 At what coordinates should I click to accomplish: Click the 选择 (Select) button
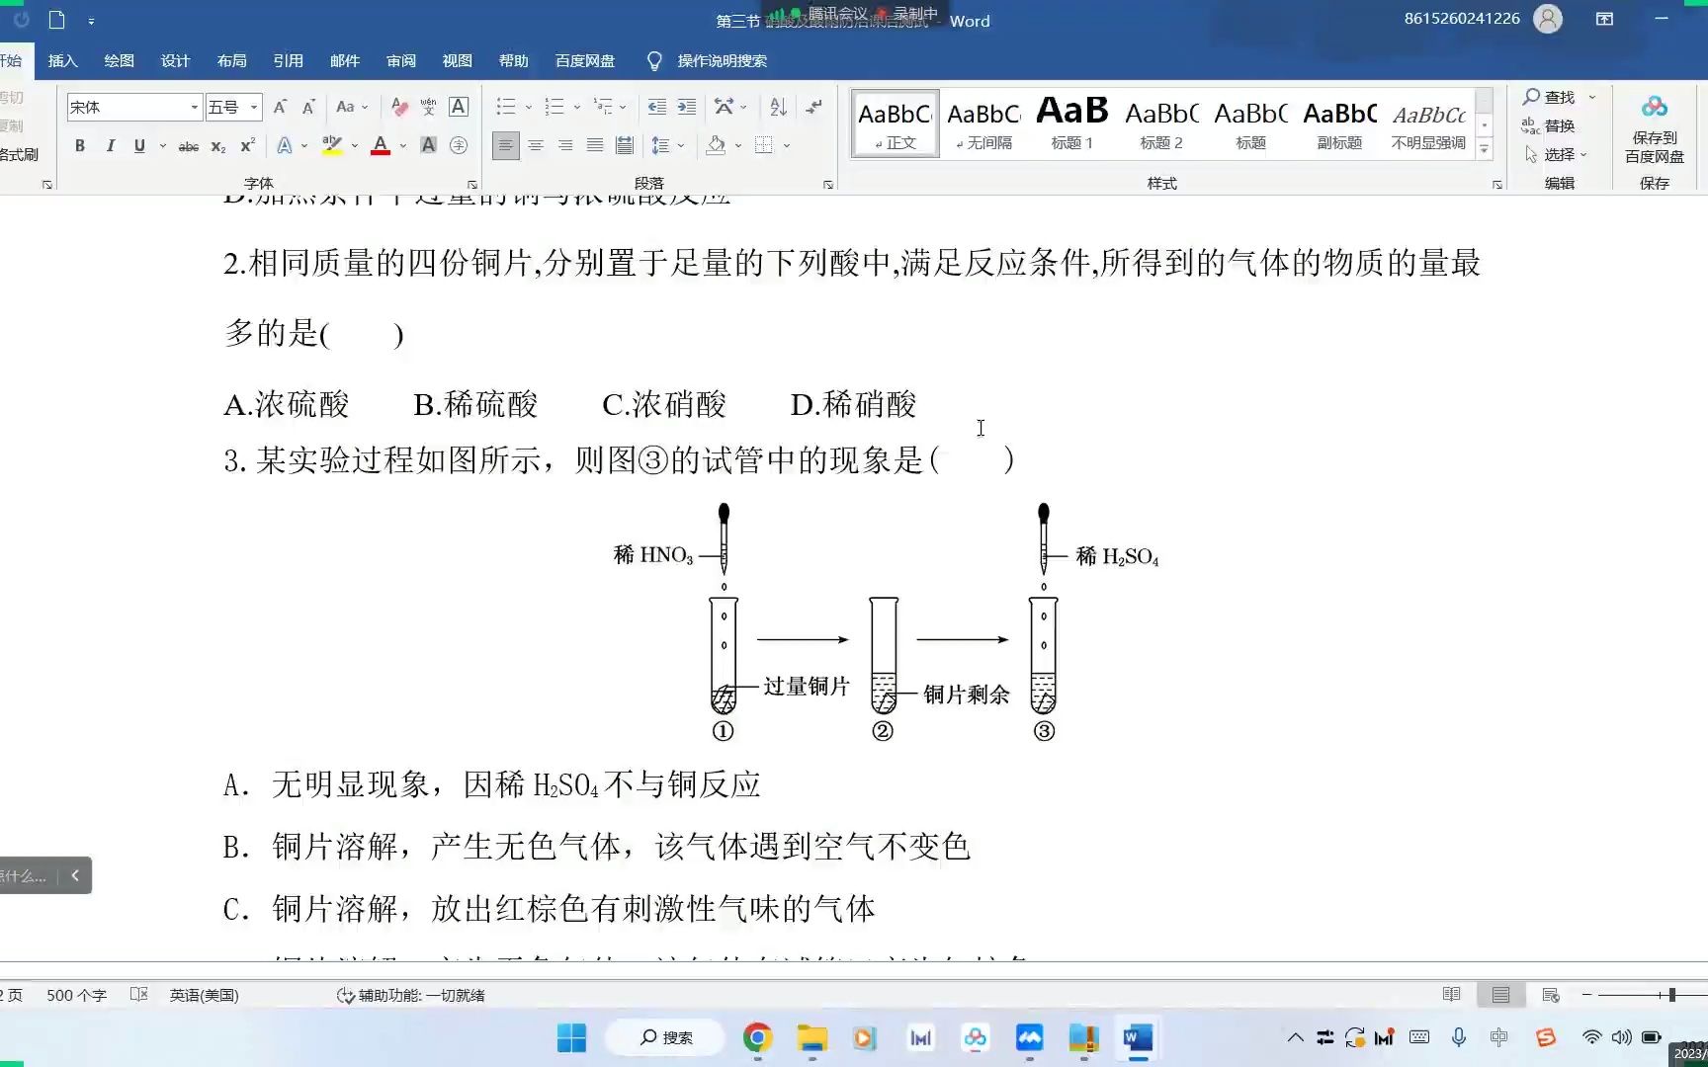point(1560,154)
